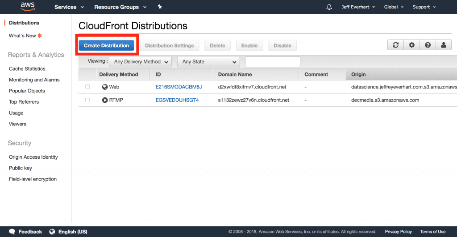
Task: Open What's New in sidebar
Action: 22,36
